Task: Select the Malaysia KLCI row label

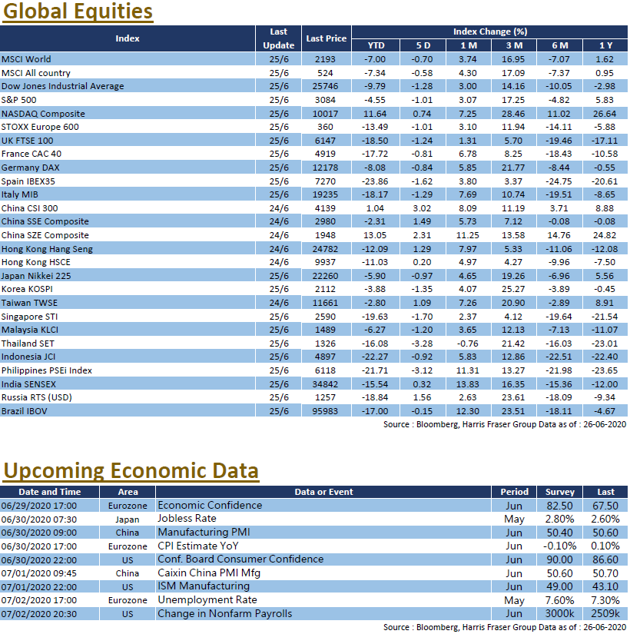Action: tap(30, 330)
